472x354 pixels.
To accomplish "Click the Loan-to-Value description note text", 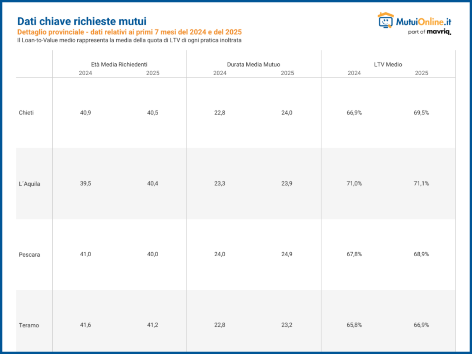I will tap(129, 40).
